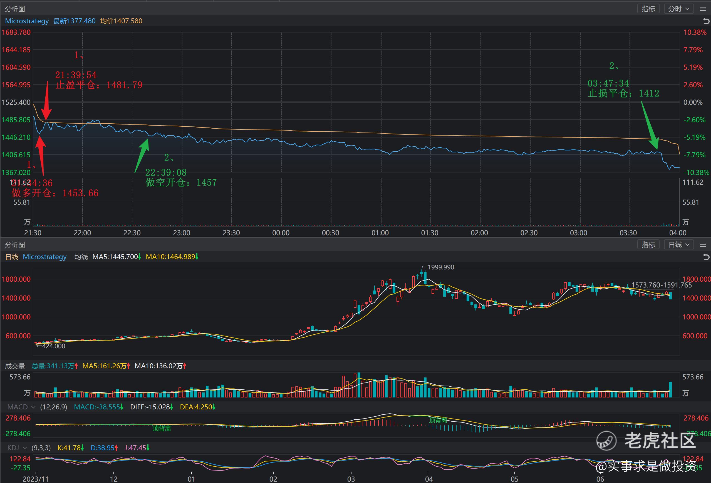
Task: Expand the MACD indicator selector dropdown
Action: (21, 407)
